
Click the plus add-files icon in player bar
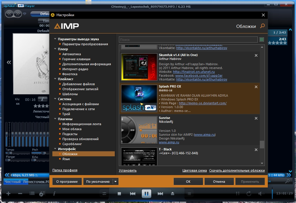pyautogui.click(x=8, y=193)
